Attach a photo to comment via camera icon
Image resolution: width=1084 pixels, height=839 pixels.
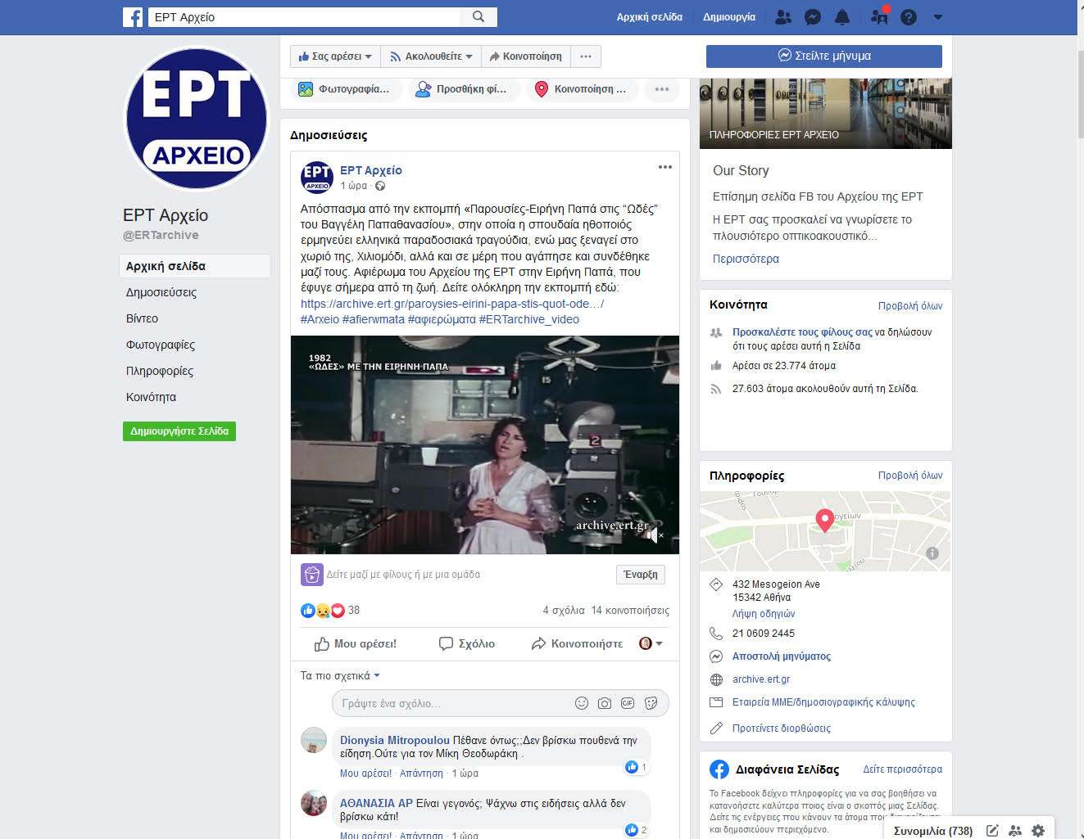coord(605,703)
